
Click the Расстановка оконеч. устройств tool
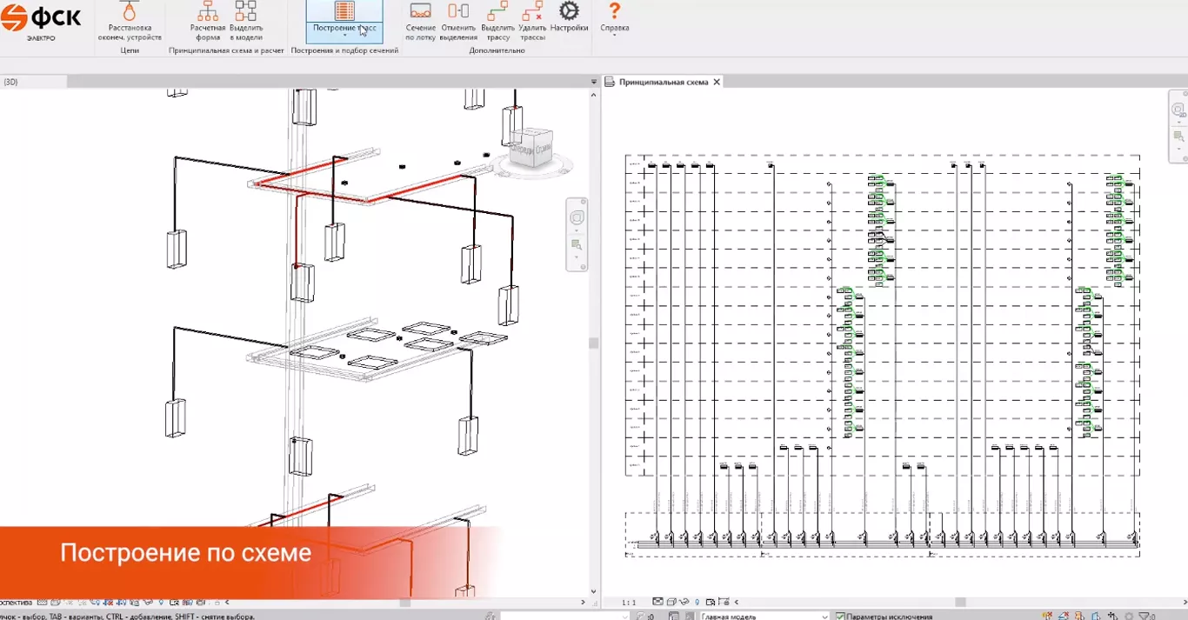[130, 21]
